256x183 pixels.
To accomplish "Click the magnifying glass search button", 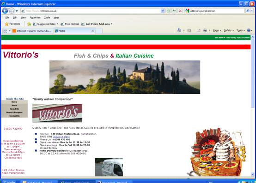I will (x=248, y=11).
